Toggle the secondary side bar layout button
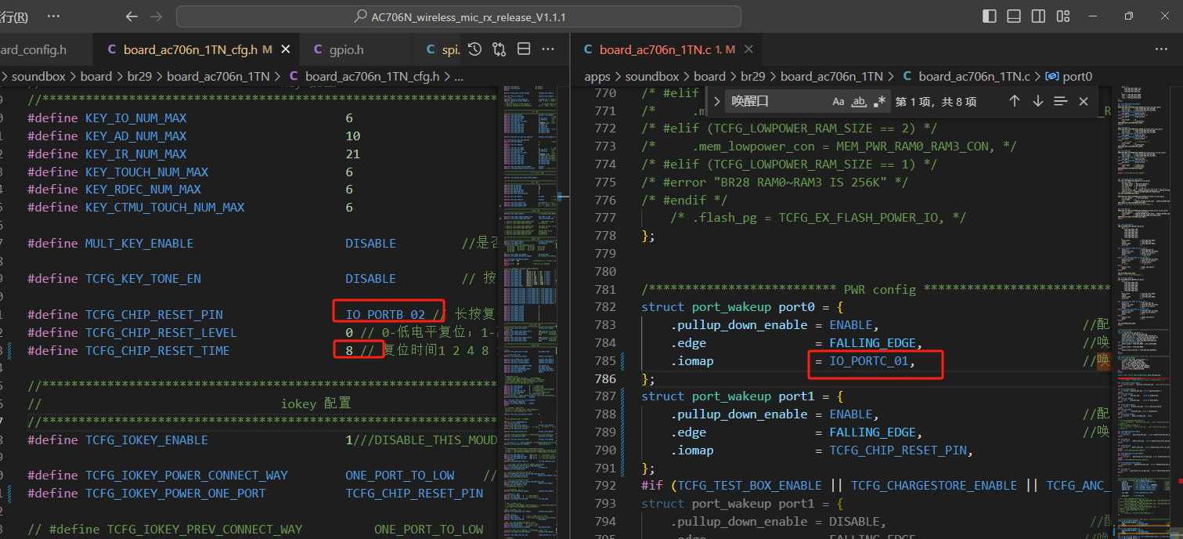The image size is (1183, 539). tap(1038, 16)
